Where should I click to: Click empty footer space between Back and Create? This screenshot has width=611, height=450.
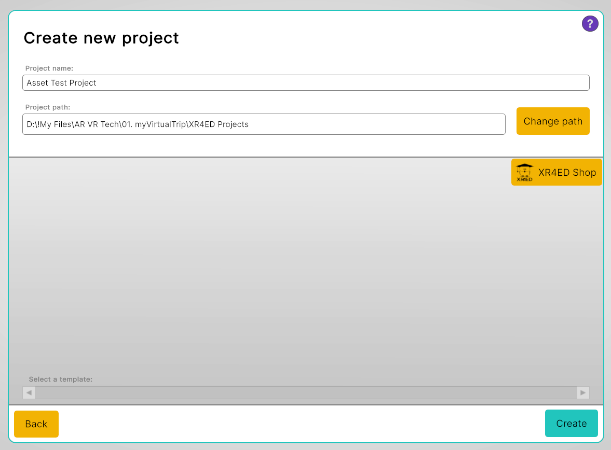coord(301,424)
